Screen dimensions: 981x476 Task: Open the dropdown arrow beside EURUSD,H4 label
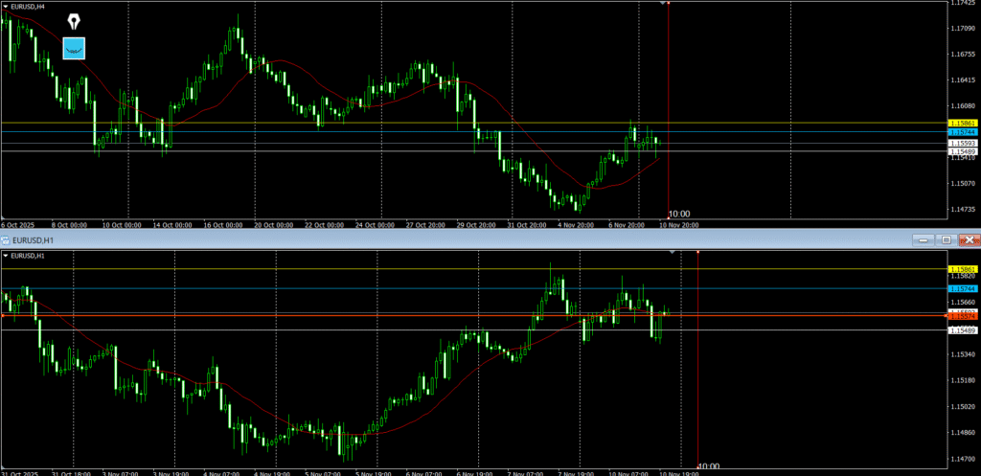(7, 8)
